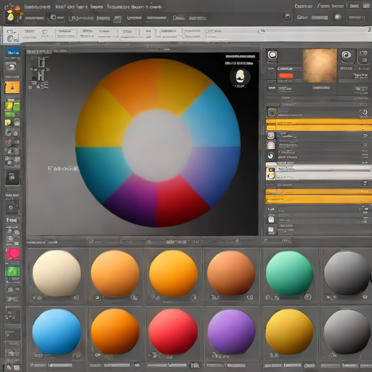Pick the red segment of the color wheel
The height and width of the screenshot is (372, 372).
coord(180,201)
